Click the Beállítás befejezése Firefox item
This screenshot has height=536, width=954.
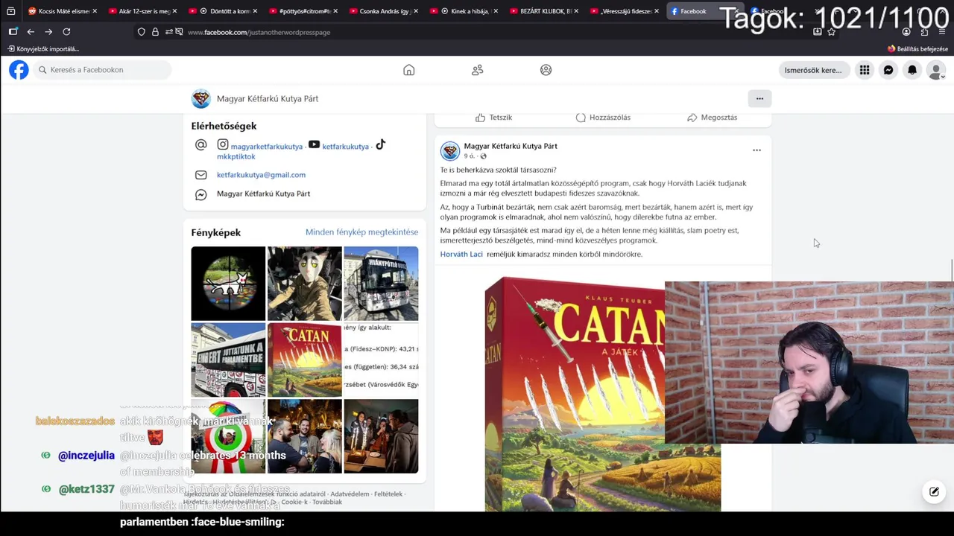pyautogui.click(x=917, y=49)
